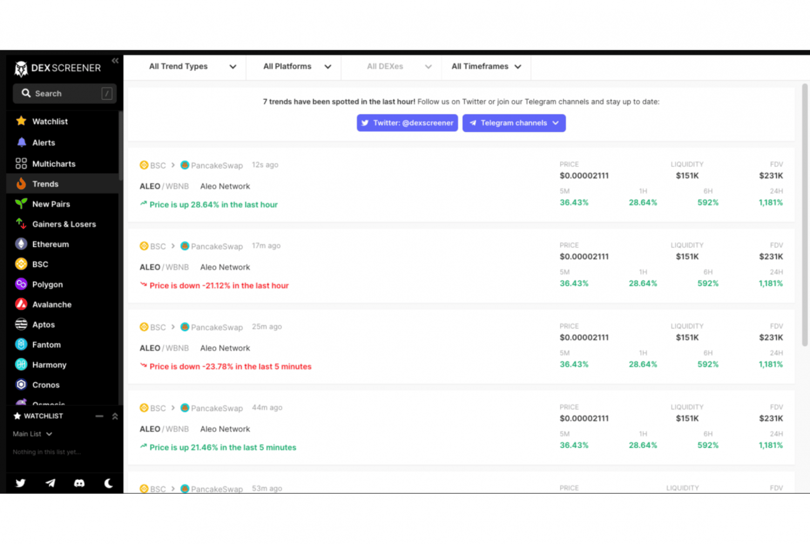Open the All Trend Types dropdown
Viewport: 810px width, 544px height.
(x=193, y=66)
